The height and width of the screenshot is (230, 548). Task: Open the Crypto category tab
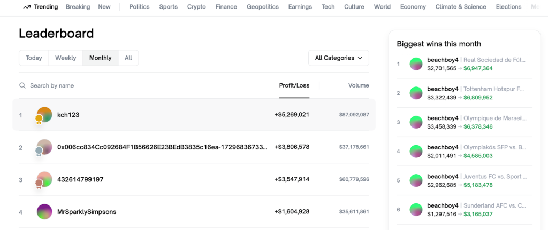tap(196, 7)
